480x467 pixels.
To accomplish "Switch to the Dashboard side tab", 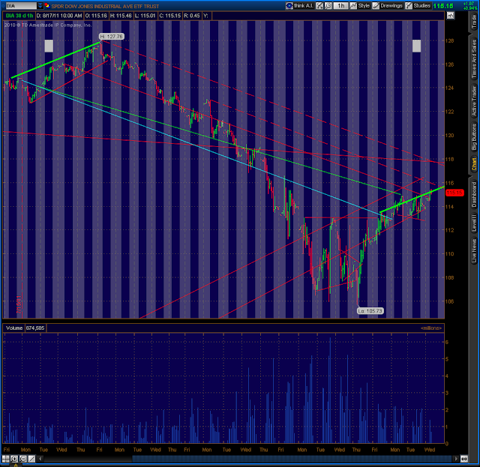I will tap(474, 194).
